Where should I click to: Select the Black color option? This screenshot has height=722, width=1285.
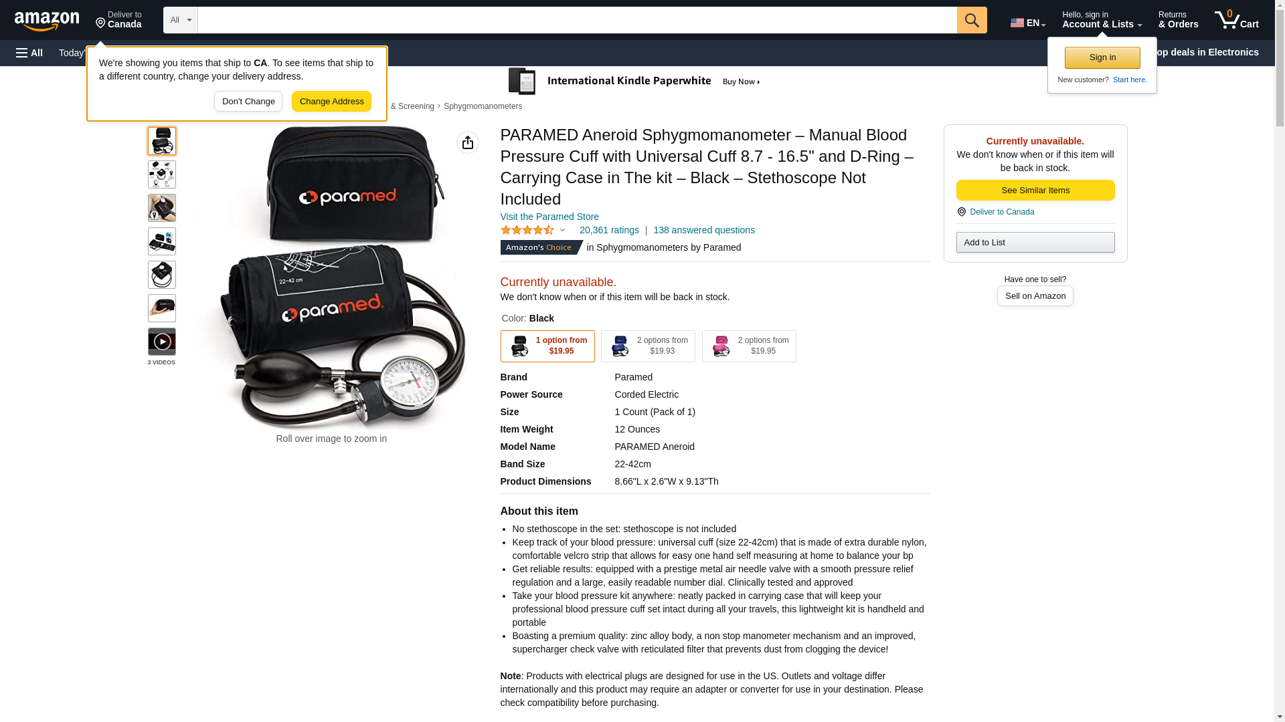(x=547, y=346)
